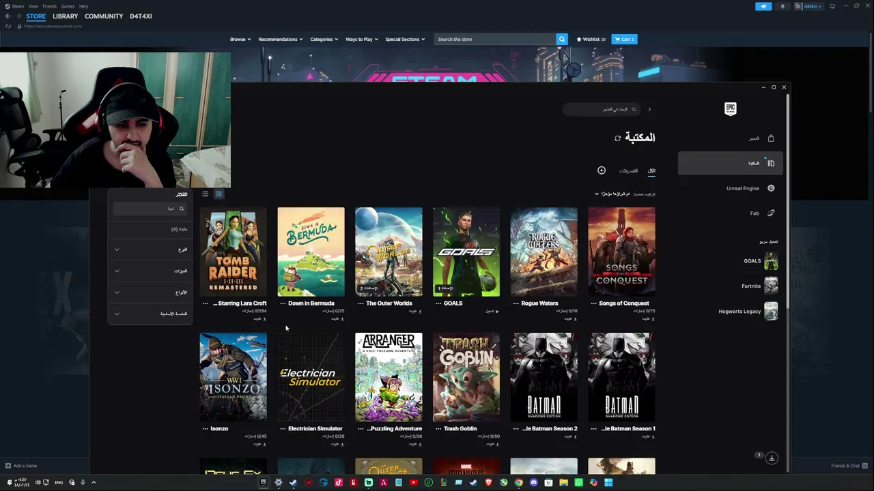The image size is (874, 491).
Task: Launch Steam from the Windows taskbar
Action: point(293,483)
